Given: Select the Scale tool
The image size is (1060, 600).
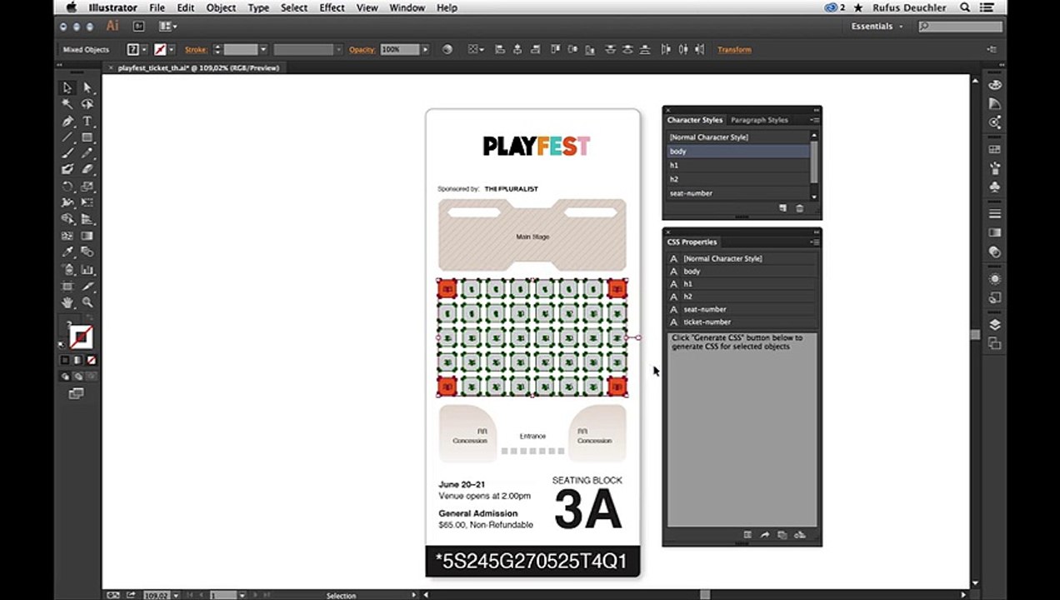Looking at the screenshot, I should click(87, 187).
